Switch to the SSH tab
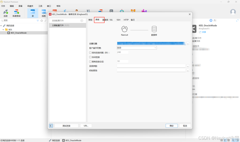Viewport: 240px width, 142px height. pyautogui.click(x=118, y=20)
